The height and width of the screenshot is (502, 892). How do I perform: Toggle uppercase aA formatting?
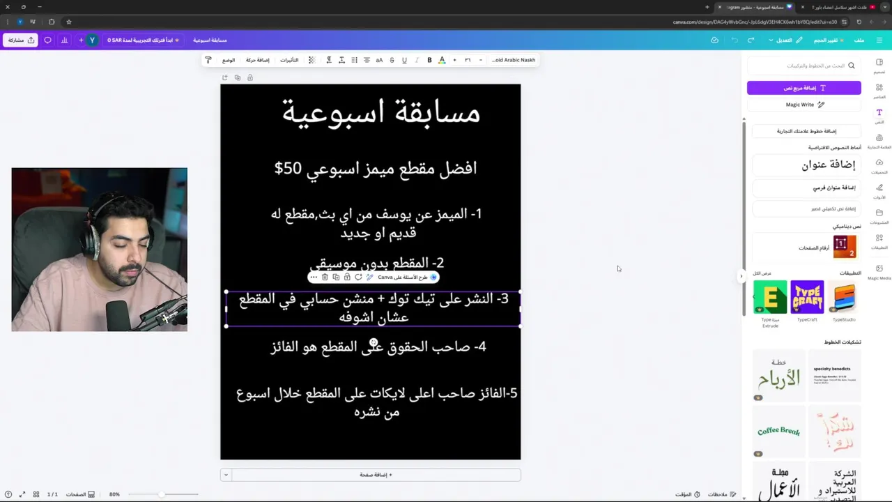pos(379,60)
